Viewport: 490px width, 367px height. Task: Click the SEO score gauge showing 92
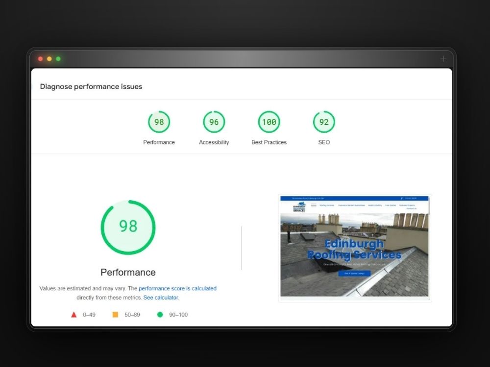coord(324,122)
